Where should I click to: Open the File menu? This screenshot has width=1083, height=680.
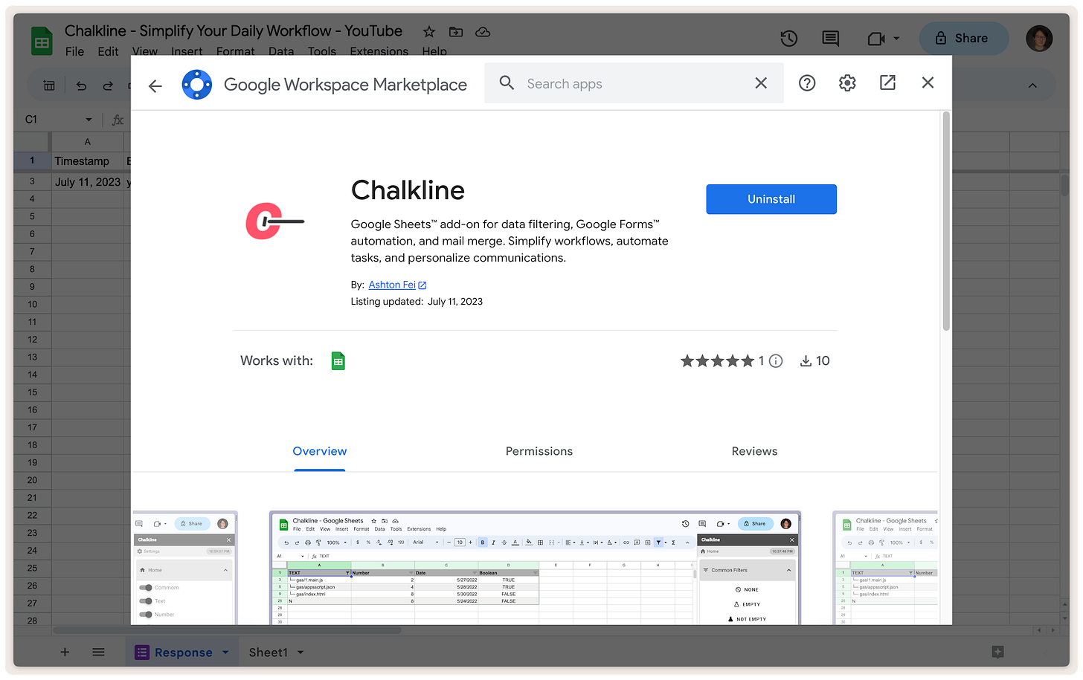point(74,51)
